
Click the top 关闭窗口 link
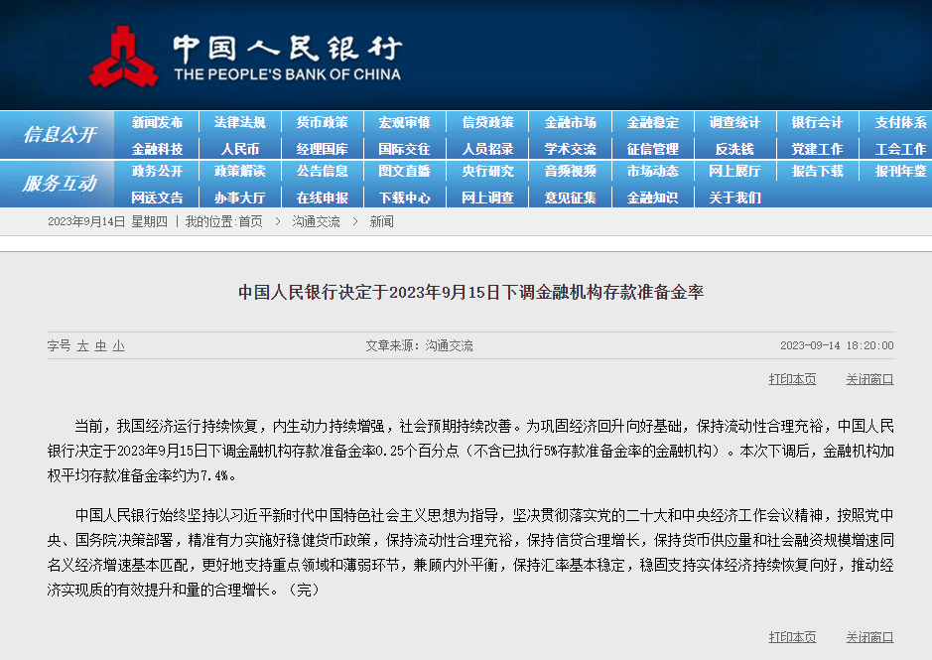[869, 379]
